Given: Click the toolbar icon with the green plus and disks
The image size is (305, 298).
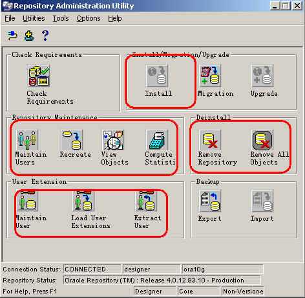Looking at the screenshot, I should (x=29, y=36).
